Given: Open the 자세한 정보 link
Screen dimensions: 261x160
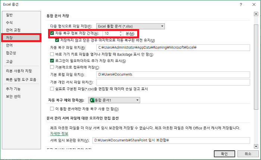Looking at the screenshot, I should (59, 134).
